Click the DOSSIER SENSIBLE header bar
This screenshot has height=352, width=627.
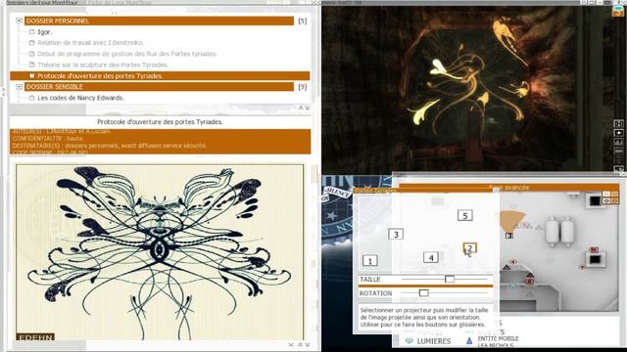coord(159,87)
